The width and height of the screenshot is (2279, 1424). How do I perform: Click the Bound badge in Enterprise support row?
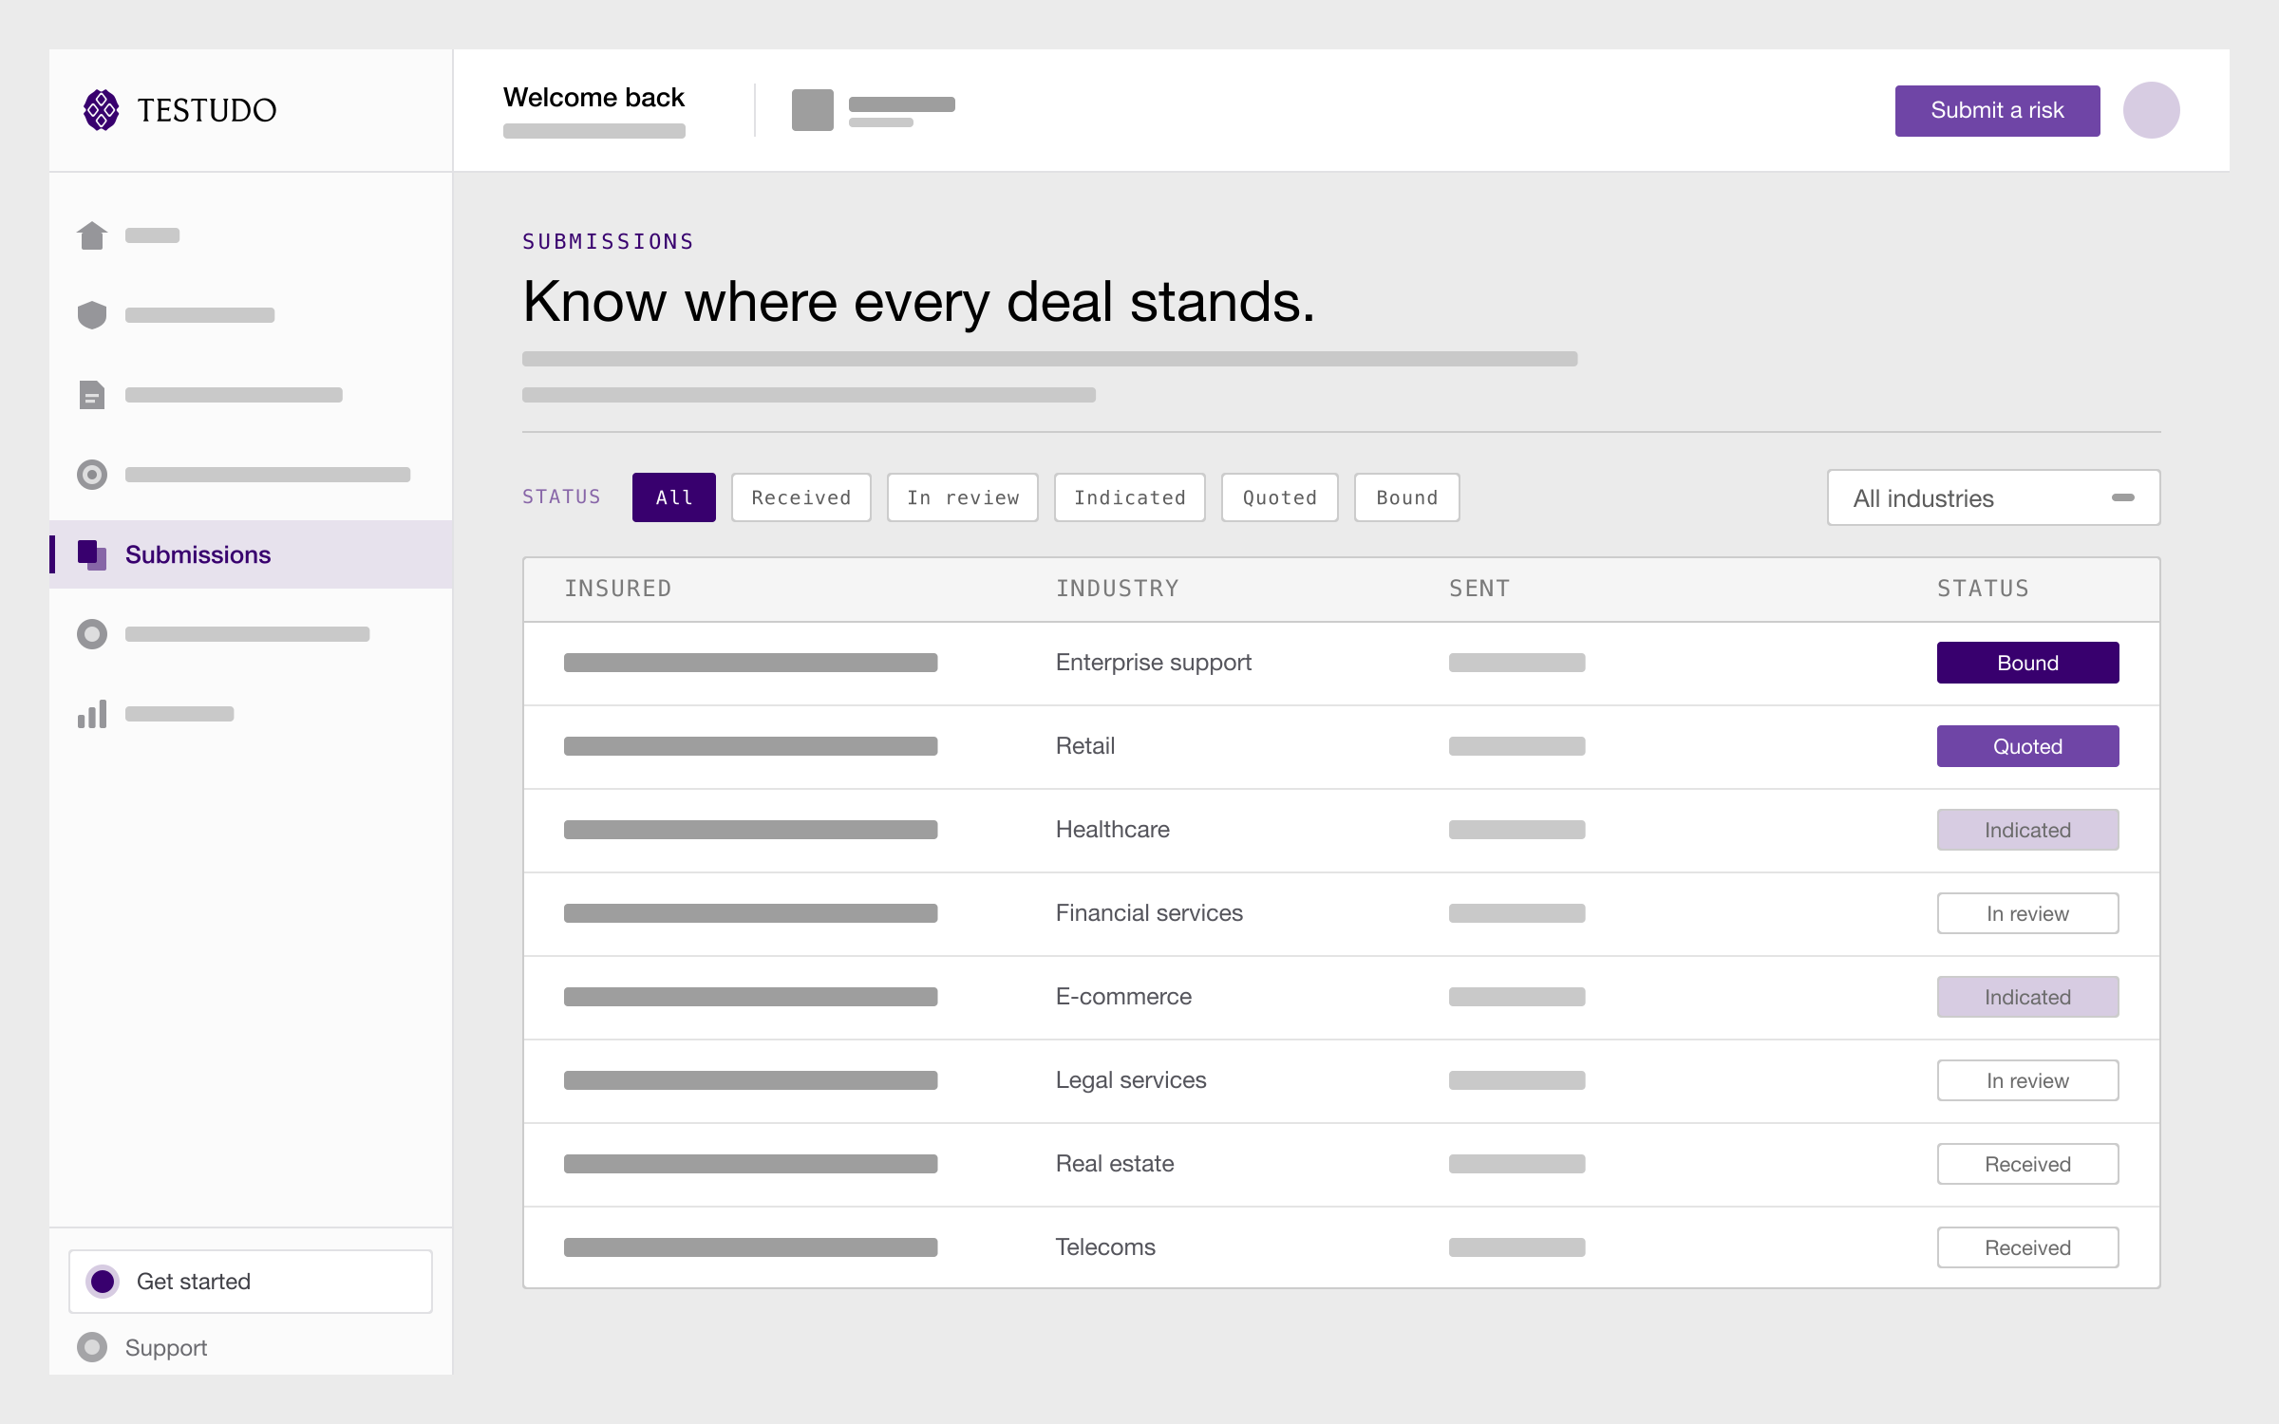pos(2028,663)
